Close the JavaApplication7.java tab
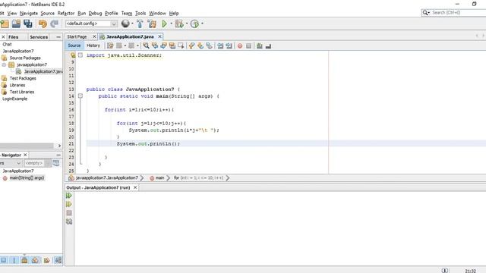This screenshot has height=273, width=486. click(159, 36)
